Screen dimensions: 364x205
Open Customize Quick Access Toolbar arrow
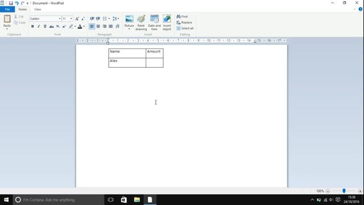pyautogui.click(x=27, y=3)
